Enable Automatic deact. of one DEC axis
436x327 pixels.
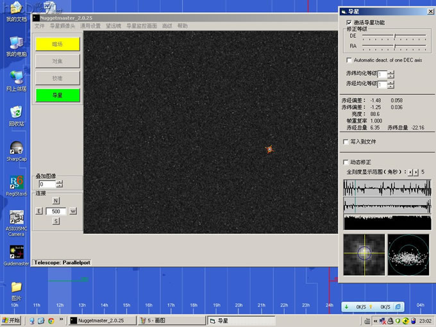[x=349, y=60]
